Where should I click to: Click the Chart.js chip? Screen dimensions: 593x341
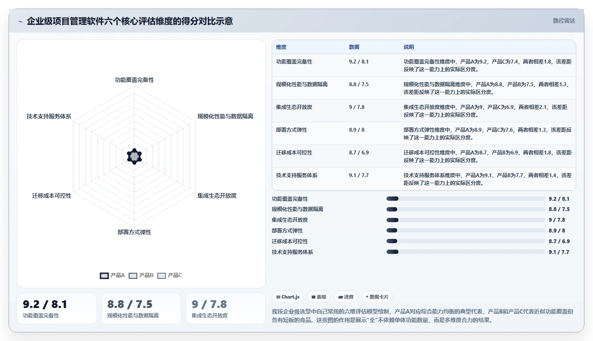click(x=288, y=297)
